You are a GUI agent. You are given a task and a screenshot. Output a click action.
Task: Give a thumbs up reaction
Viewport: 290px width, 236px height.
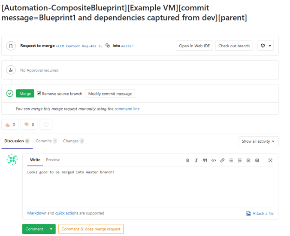pyautogui.click(x=10, y=125)
